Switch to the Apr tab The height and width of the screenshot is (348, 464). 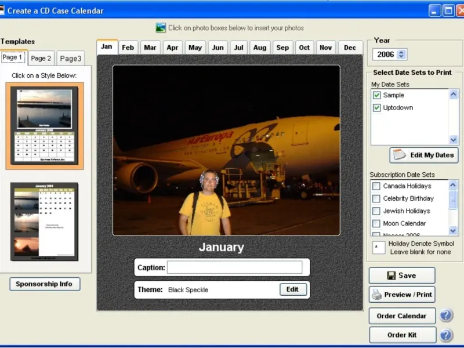click(x=172, y=48)
